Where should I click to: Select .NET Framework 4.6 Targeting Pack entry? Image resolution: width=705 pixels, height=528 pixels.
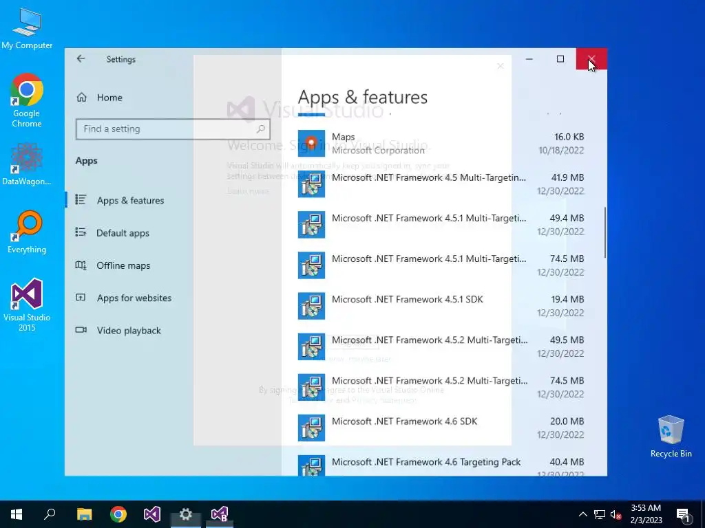click(441, 465)
